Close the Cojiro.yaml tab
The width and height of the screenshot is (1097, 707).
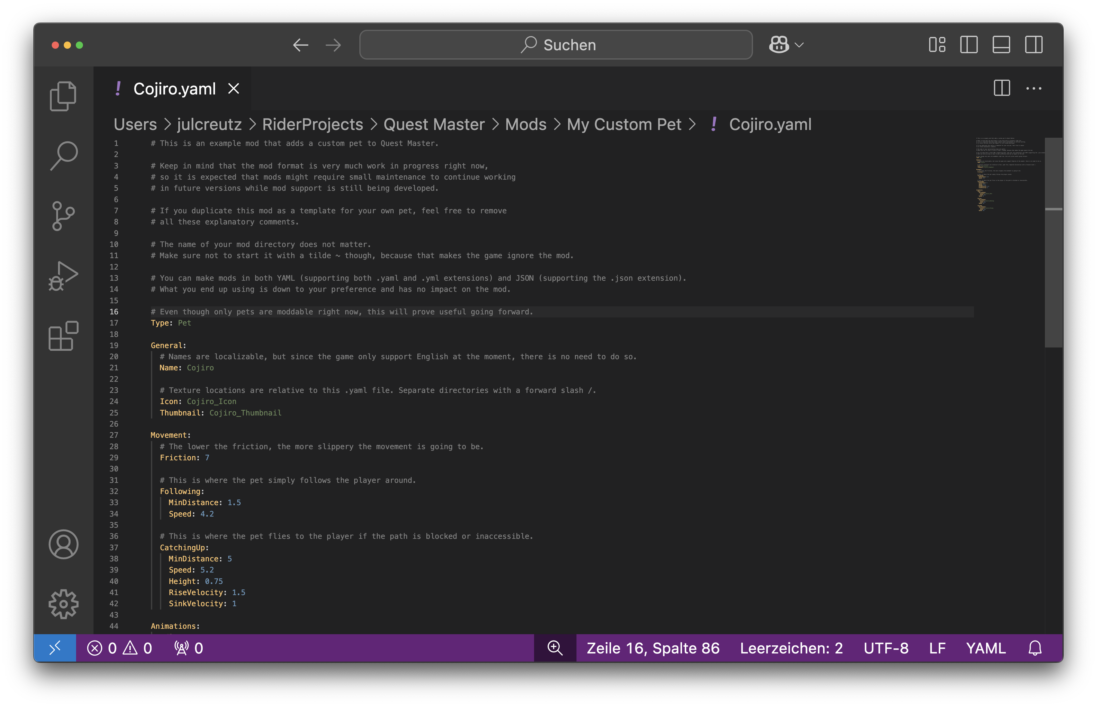tap(234, 89)
